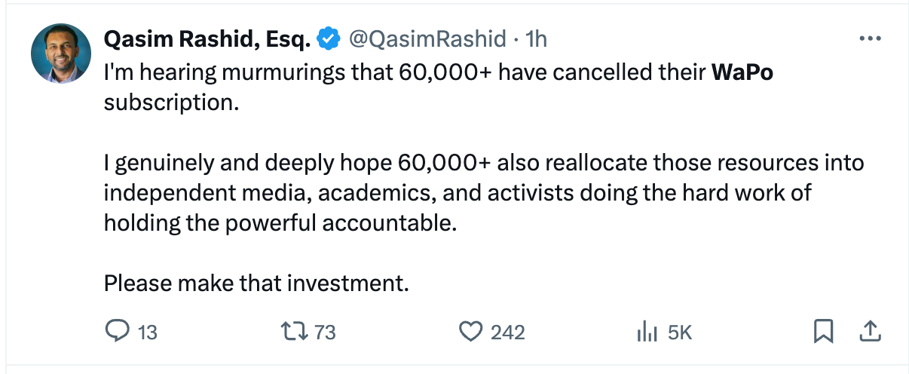Click the like count 242
This screenshot has height=374, width=909.
tap(508, 332)
